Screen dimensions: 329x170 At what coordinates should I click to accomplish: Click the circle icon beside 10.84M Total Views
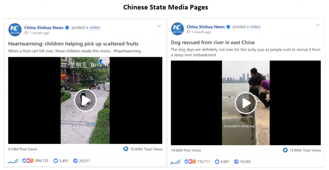(126, 149)
